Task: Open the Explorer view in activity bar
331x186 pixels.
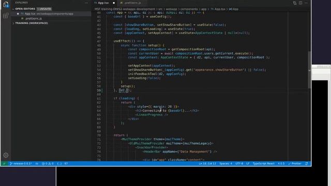Action: (x=6, y=5)
